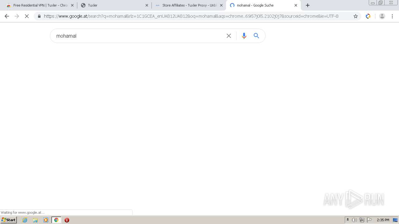Start voice search with microphone
The height and width of the screenshot is (224, 399).
244,36
